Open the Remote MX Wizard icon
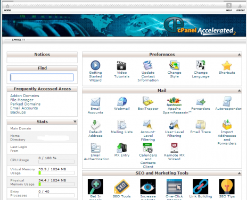 click(x=174, y=148)
